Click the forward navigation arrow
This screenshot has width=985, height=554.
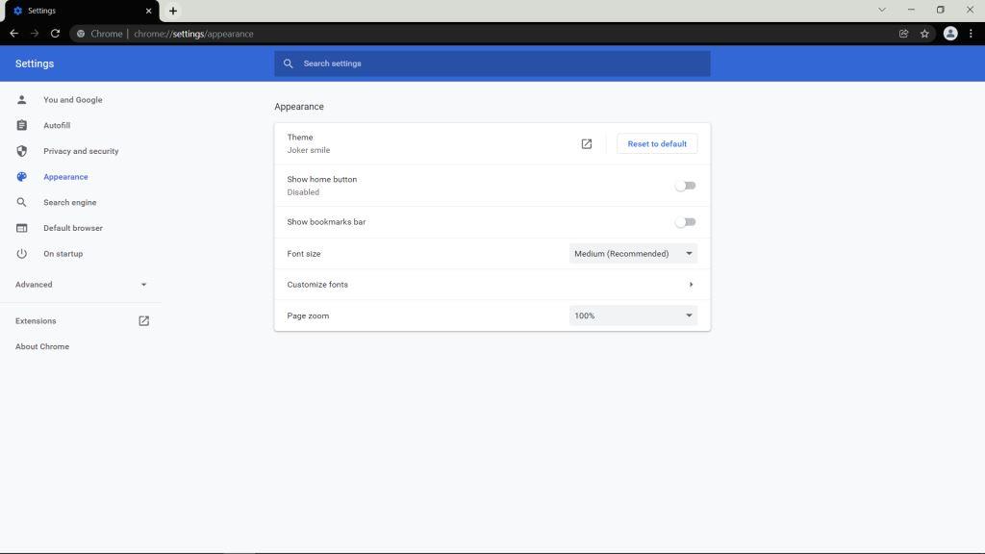click(x=35, y=34)
